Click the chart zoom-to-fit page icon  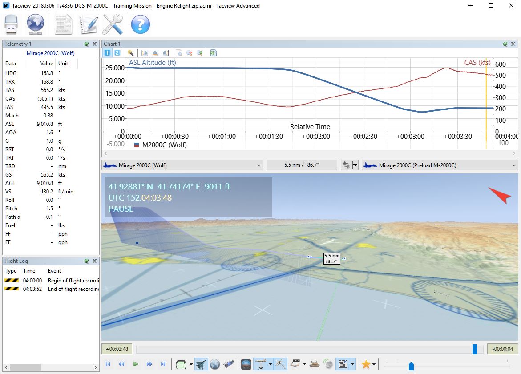pyautogui.click(x=179, y=53)
